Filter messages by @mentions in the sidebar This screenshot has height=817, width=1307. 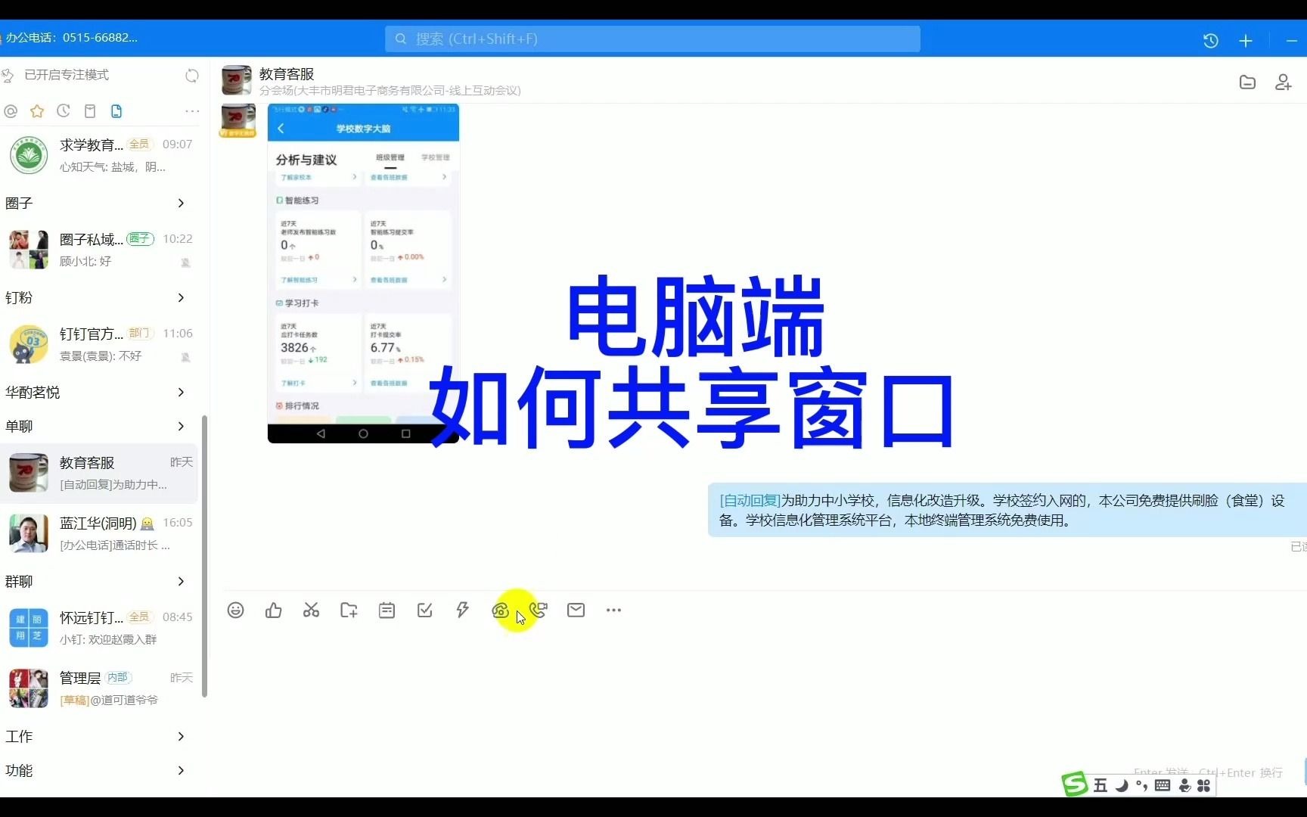click(11, 111)
